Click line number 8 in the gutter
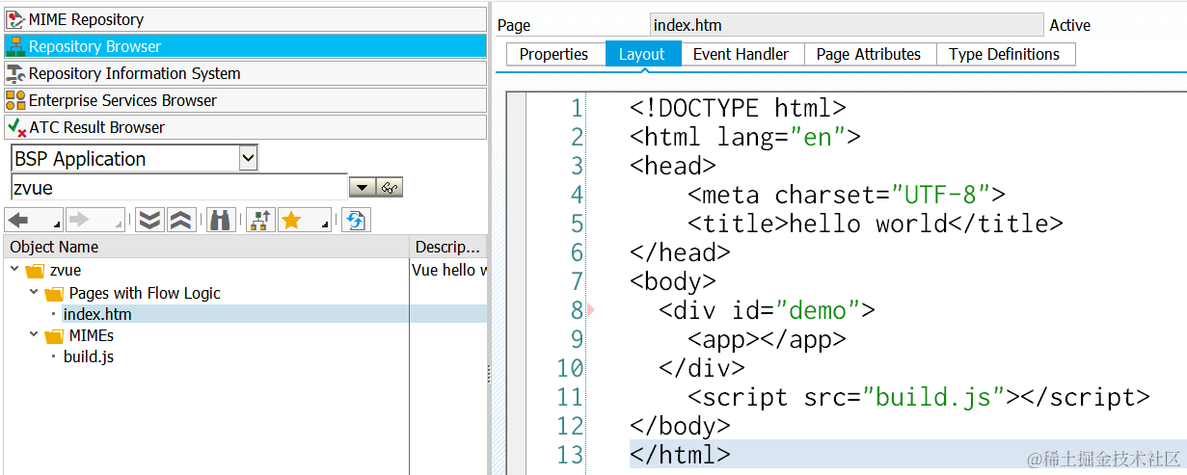This screenshot has height=475, width=1187. coord(577,310)
